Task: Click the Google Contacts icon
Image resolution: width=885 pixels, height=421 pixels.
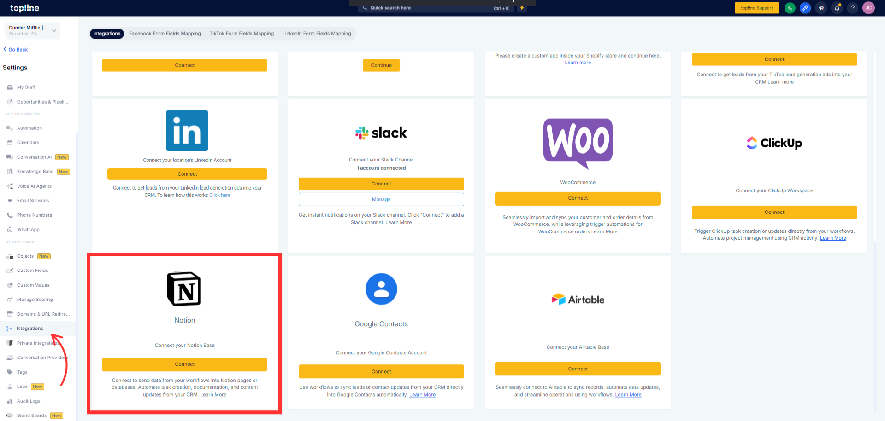Action: click(x=381, y=289)
